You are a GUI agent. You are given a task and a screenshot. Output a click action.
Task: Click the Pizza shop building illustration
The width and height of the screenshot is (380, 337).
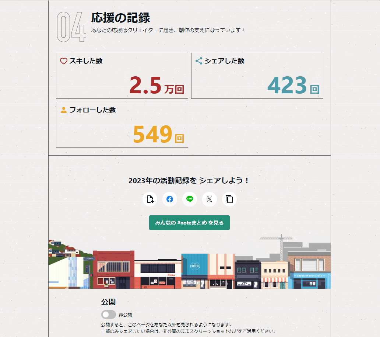click(x=158, y=275)
